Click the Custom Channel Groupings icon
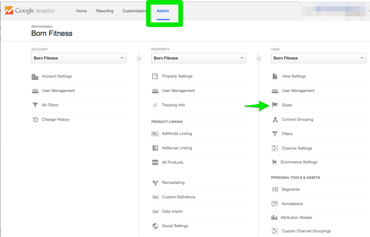This screenshot has height=237, width=370. [x=275, y=231]
